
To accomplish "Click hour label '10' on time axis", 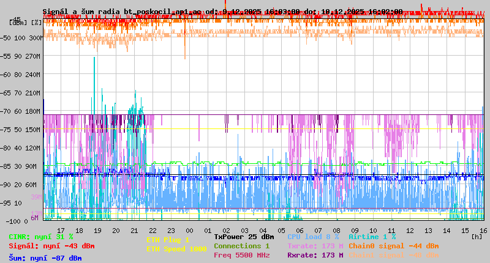I will (373, 231).
